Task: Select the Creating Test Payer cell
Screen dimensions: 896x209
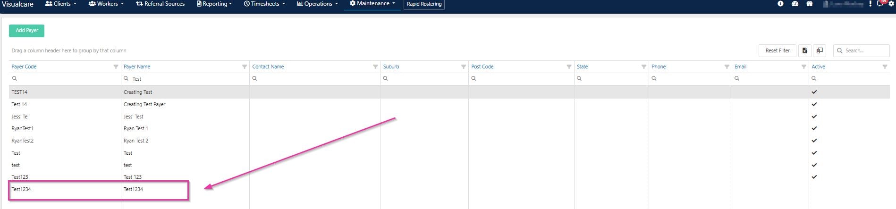Action: point(185,104)
